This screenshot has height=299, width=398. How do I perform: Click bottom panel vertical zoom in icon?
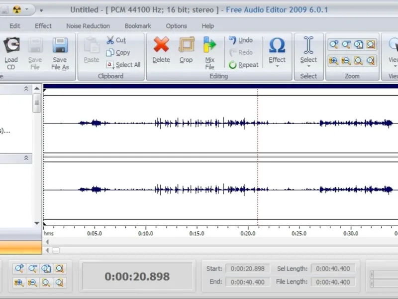pos(19,283)
